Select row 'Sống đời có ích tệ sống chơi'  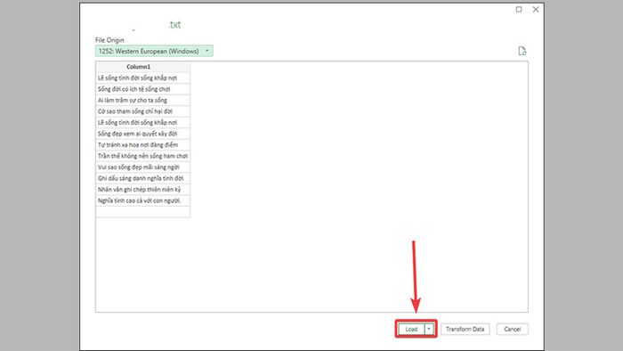[142, 89]
